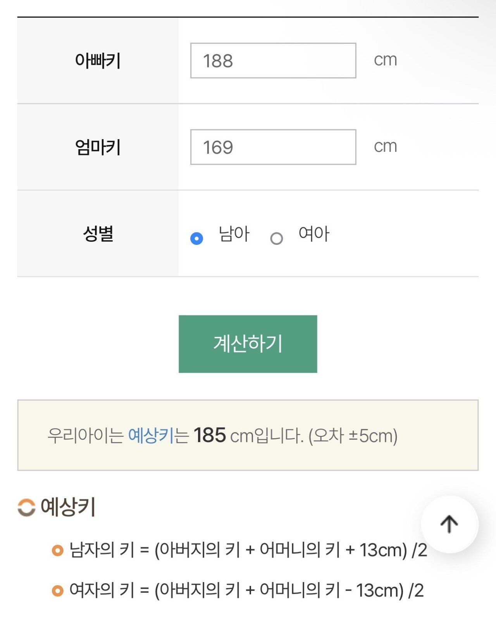Click the 성별 row label
The height and width of the screenshot is (632, 496).
[x=98, y=234]
